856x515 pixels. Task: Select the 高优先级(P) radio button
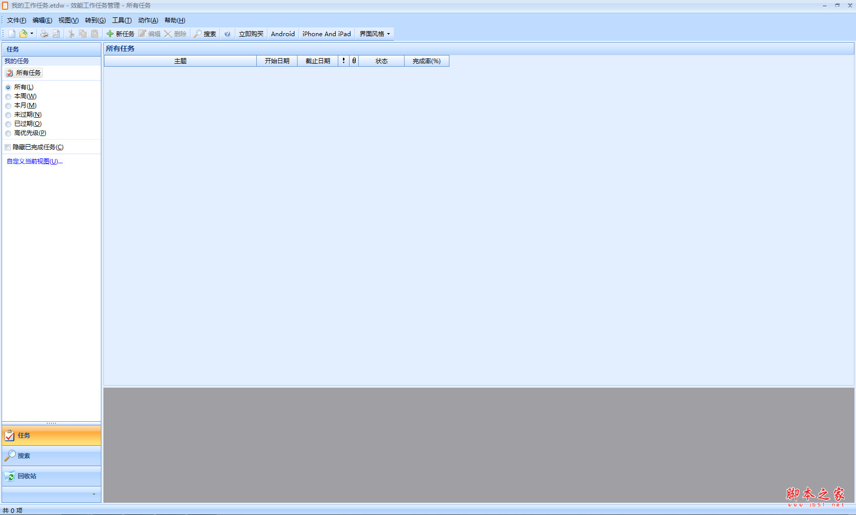click(8, 133)
